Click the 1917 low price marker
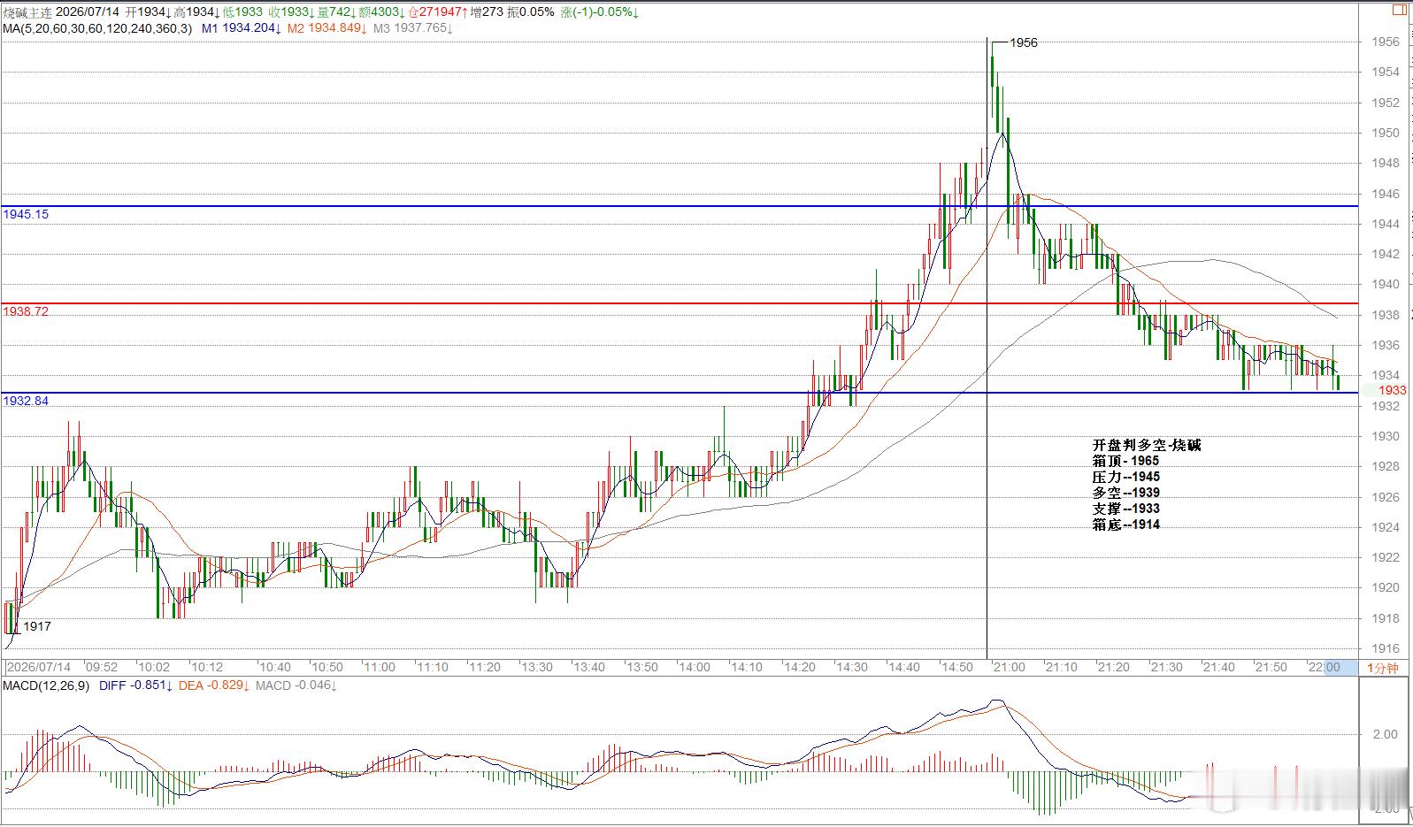Image resolution: width=1413 pixels, height=827 pixels. click(x=37, y=626)
